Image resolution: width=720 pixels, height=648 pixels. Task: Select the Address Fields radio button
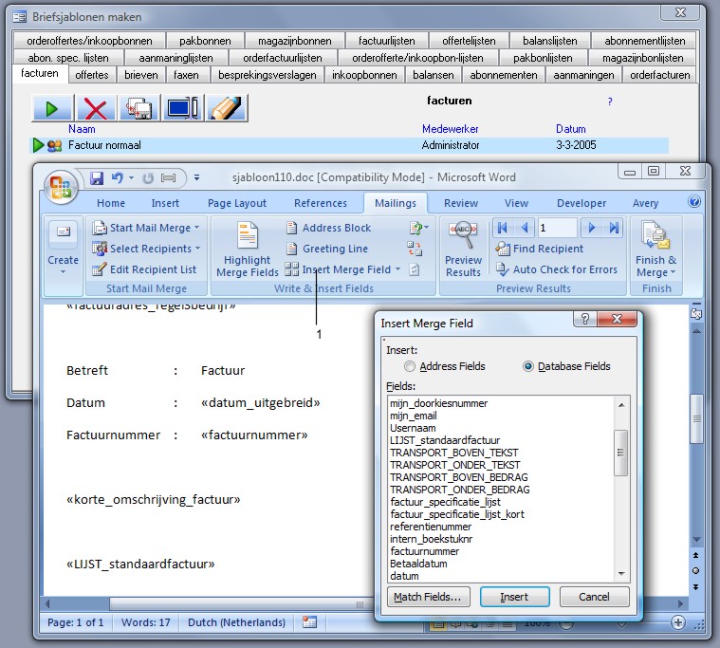click(x=410, y=366)
